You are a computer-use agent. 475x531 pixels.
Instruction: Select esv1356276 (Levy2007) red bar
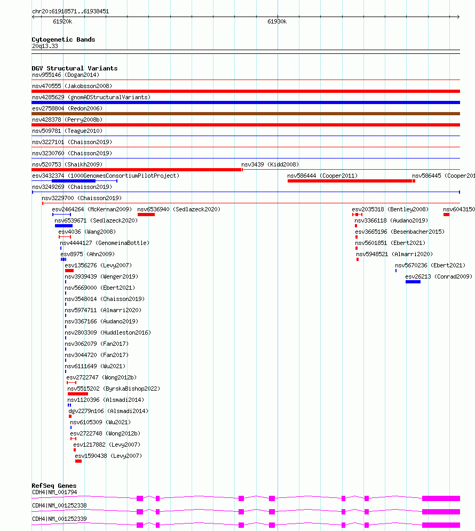click(69, 270)
